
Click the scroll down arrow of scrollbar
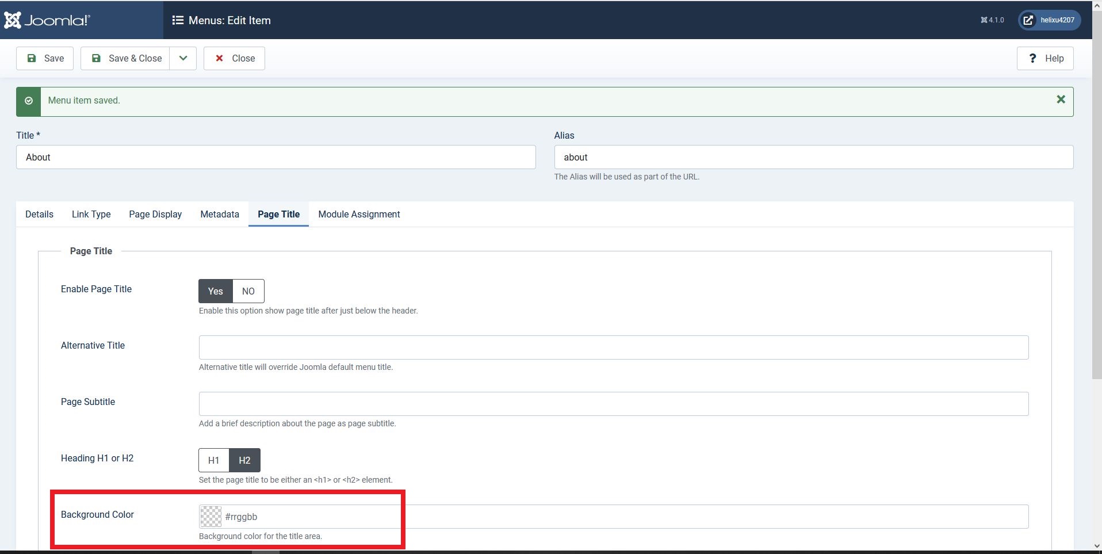click(1096, 546)
